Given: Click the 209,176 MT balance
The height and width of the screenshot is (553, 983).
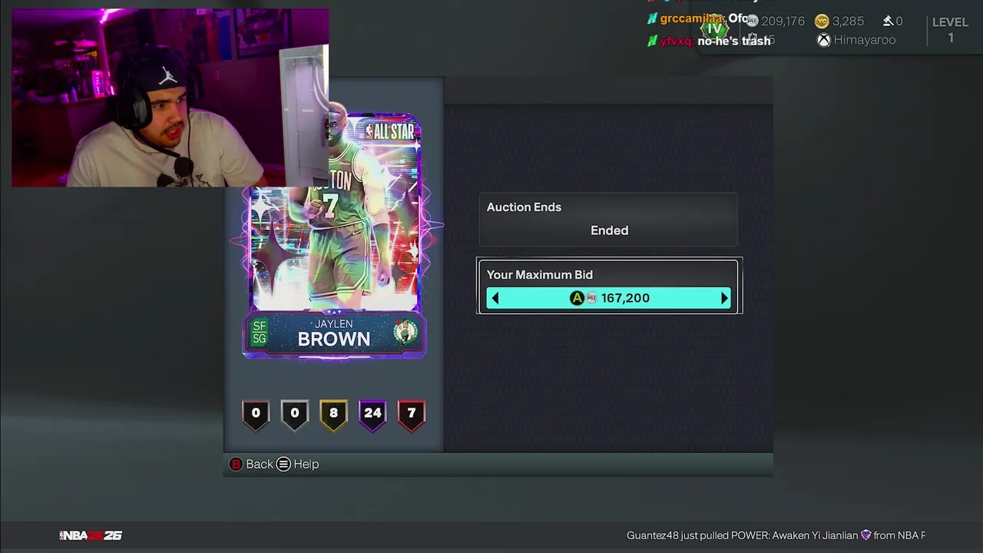Looking at the screenshot, I should (783, 22).
